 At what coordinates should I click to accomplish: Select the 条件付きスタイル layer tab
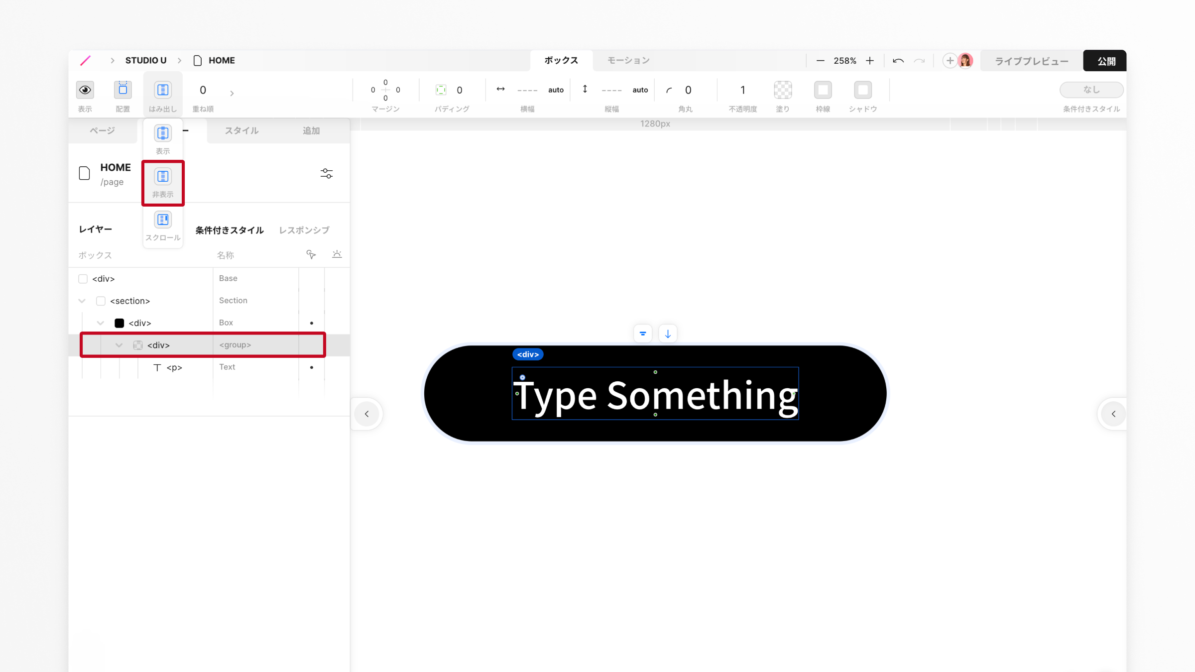(x=230, y=230)
